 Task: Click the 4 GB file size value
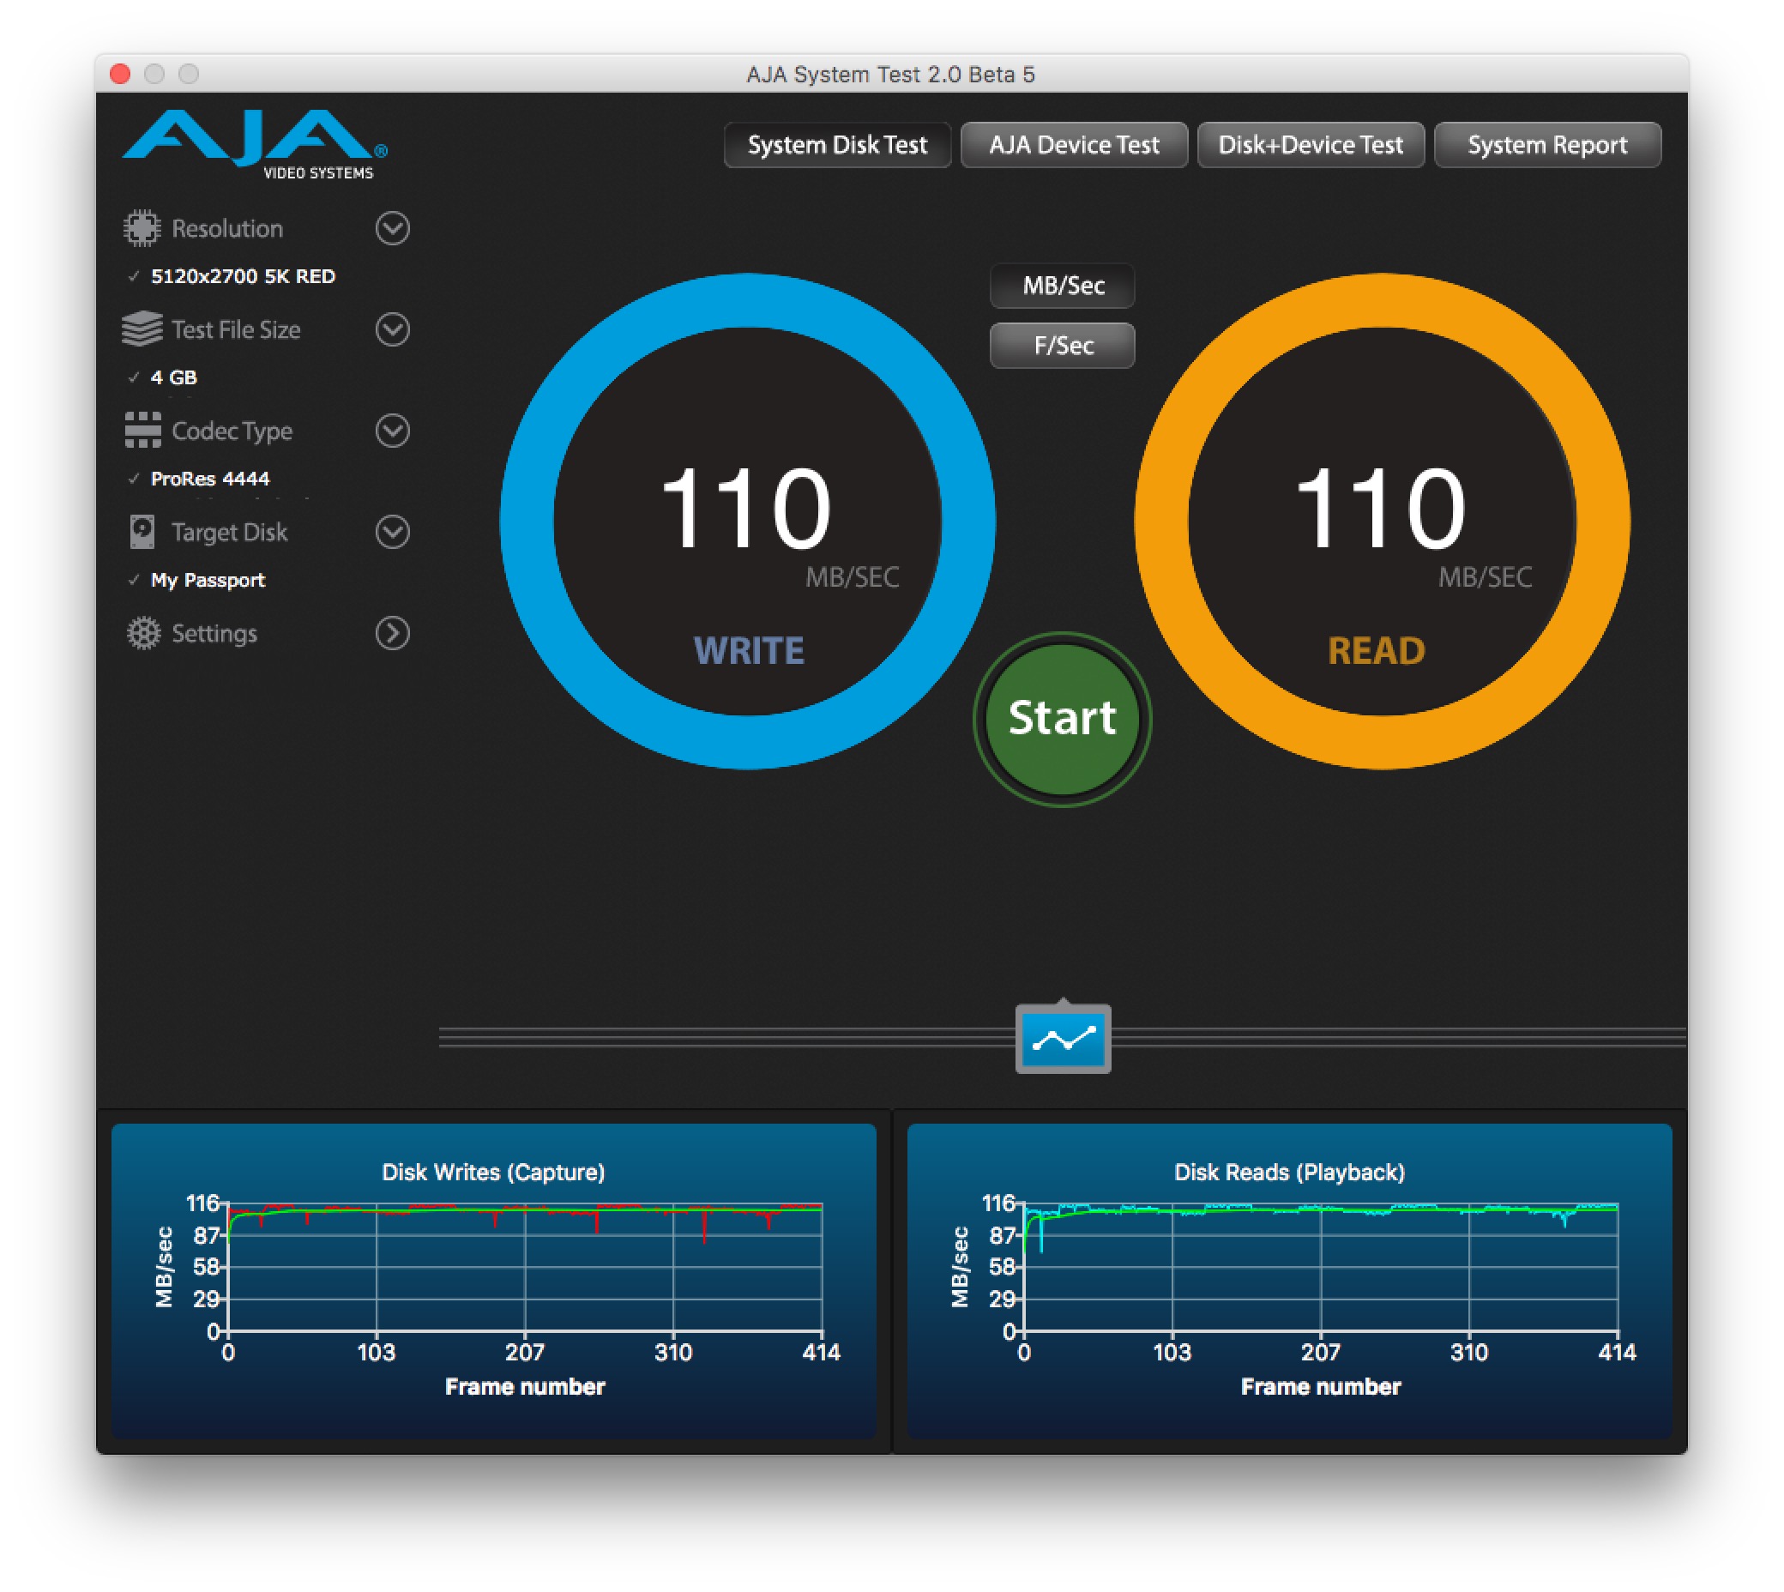174,378
